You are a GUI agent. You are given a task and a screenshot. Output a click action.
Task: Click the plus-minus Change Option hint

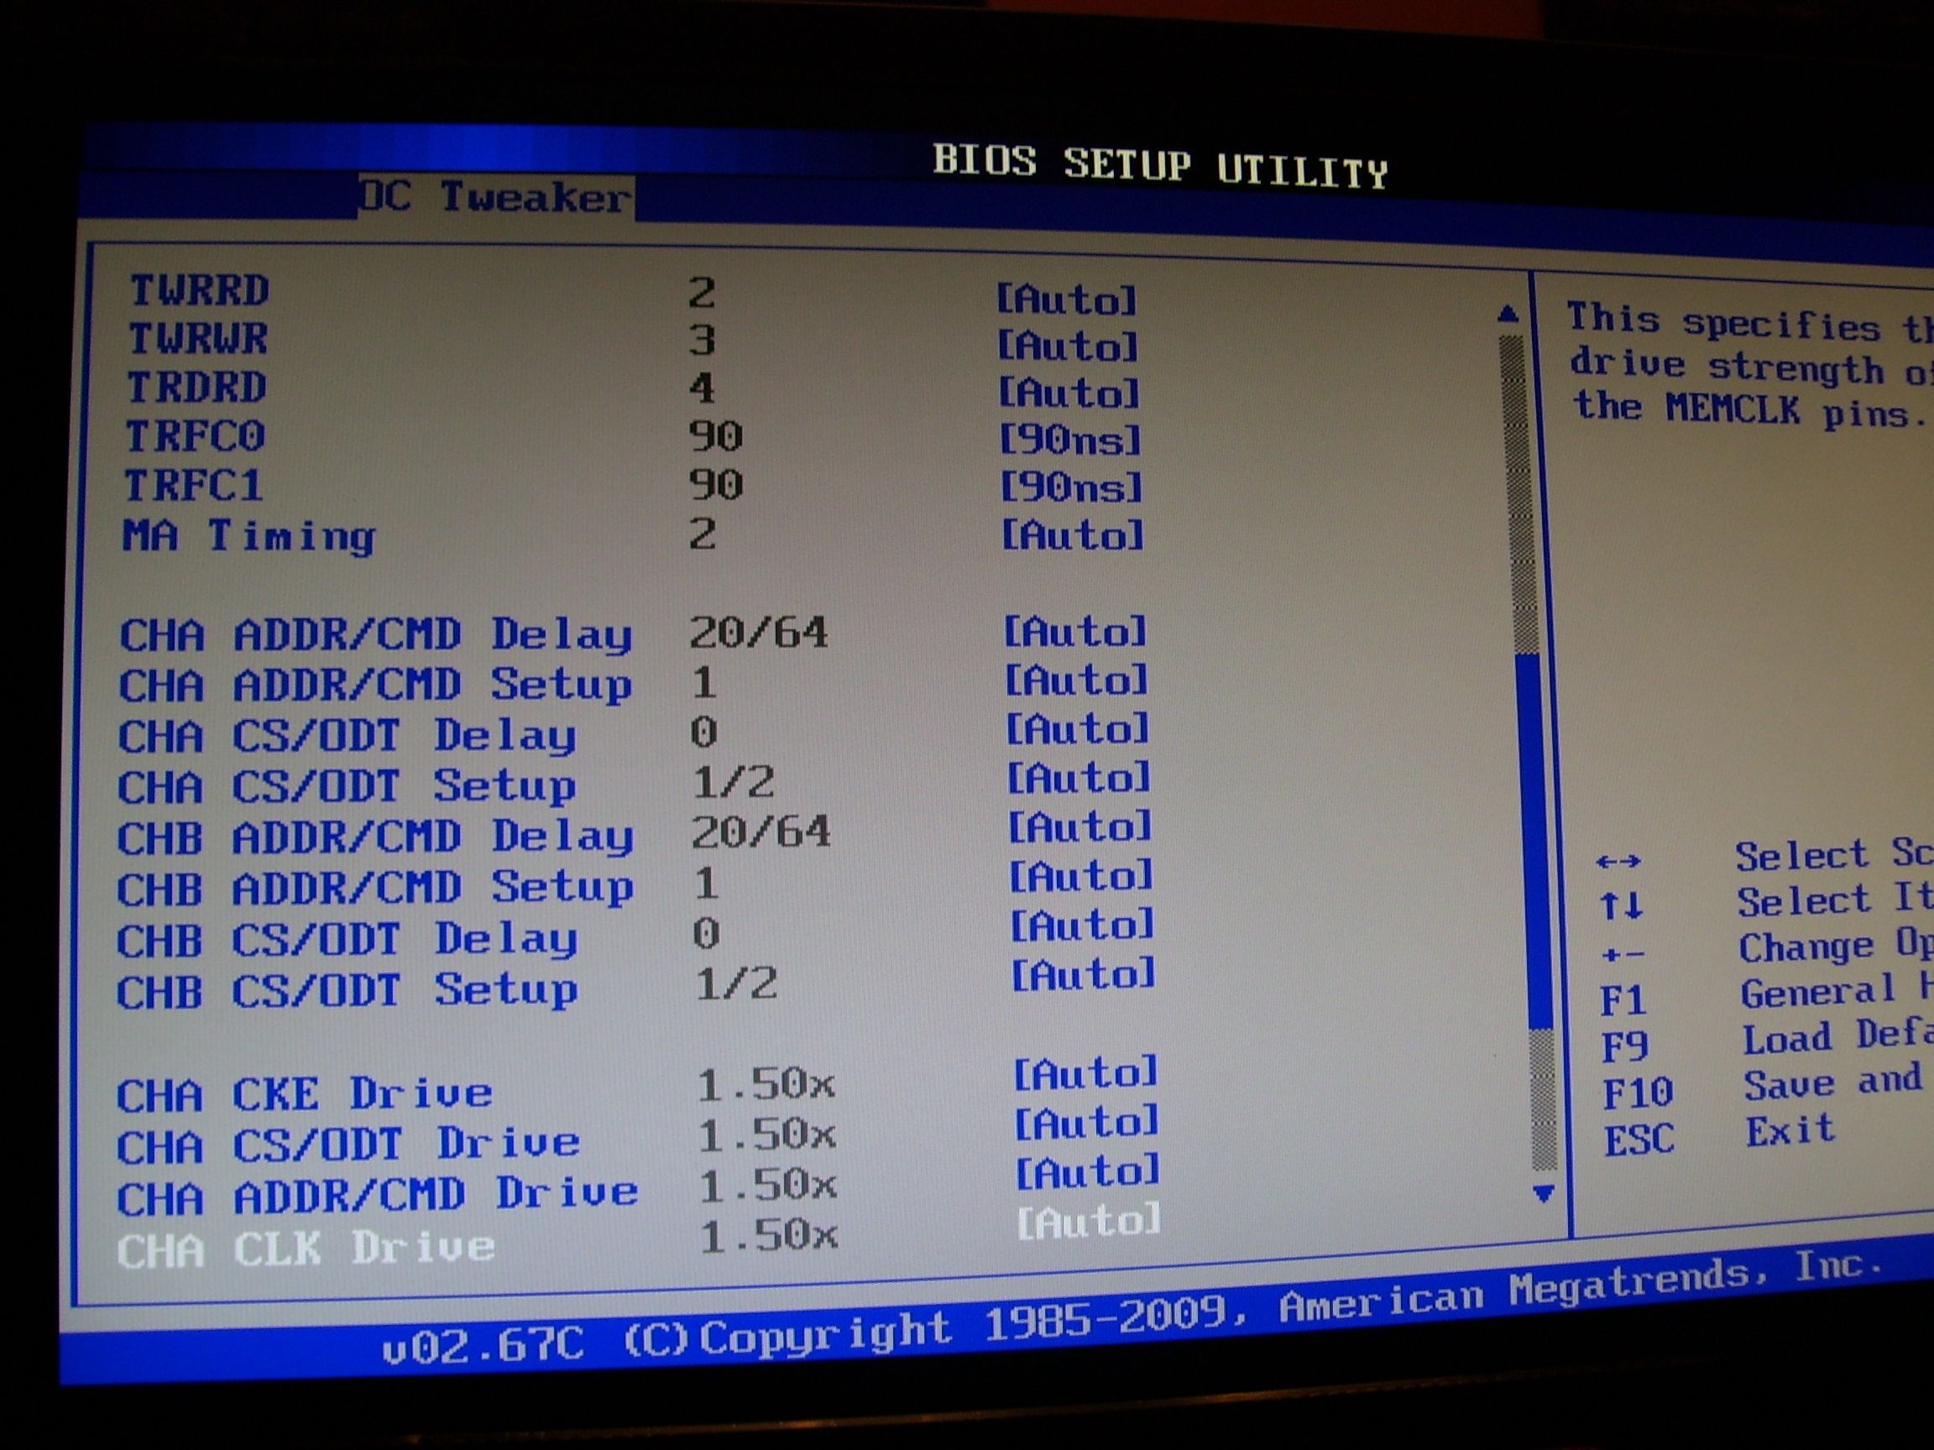pyautogui.click(x=1623, y=954)
